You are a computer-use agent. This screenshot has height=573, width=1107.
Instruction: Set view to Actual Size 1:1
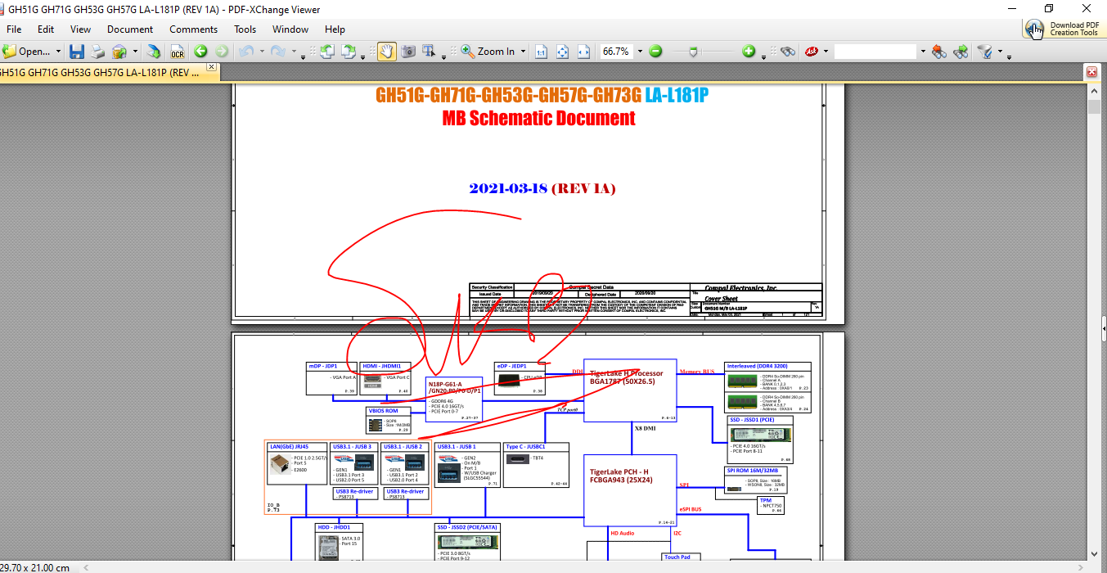click(x=541, y=52)
